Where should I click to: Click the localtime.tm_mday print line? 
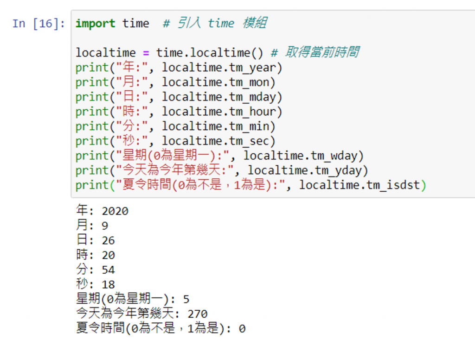click(x=179, y=97)
